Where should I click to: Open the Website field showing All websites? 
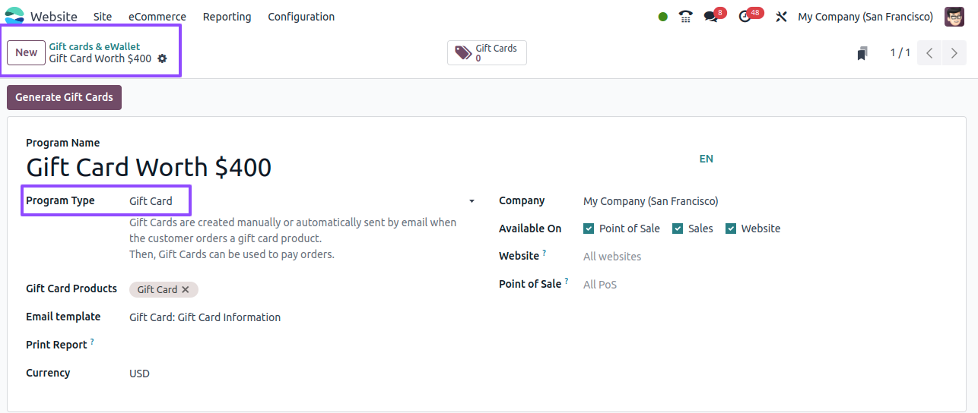point(764,257)
